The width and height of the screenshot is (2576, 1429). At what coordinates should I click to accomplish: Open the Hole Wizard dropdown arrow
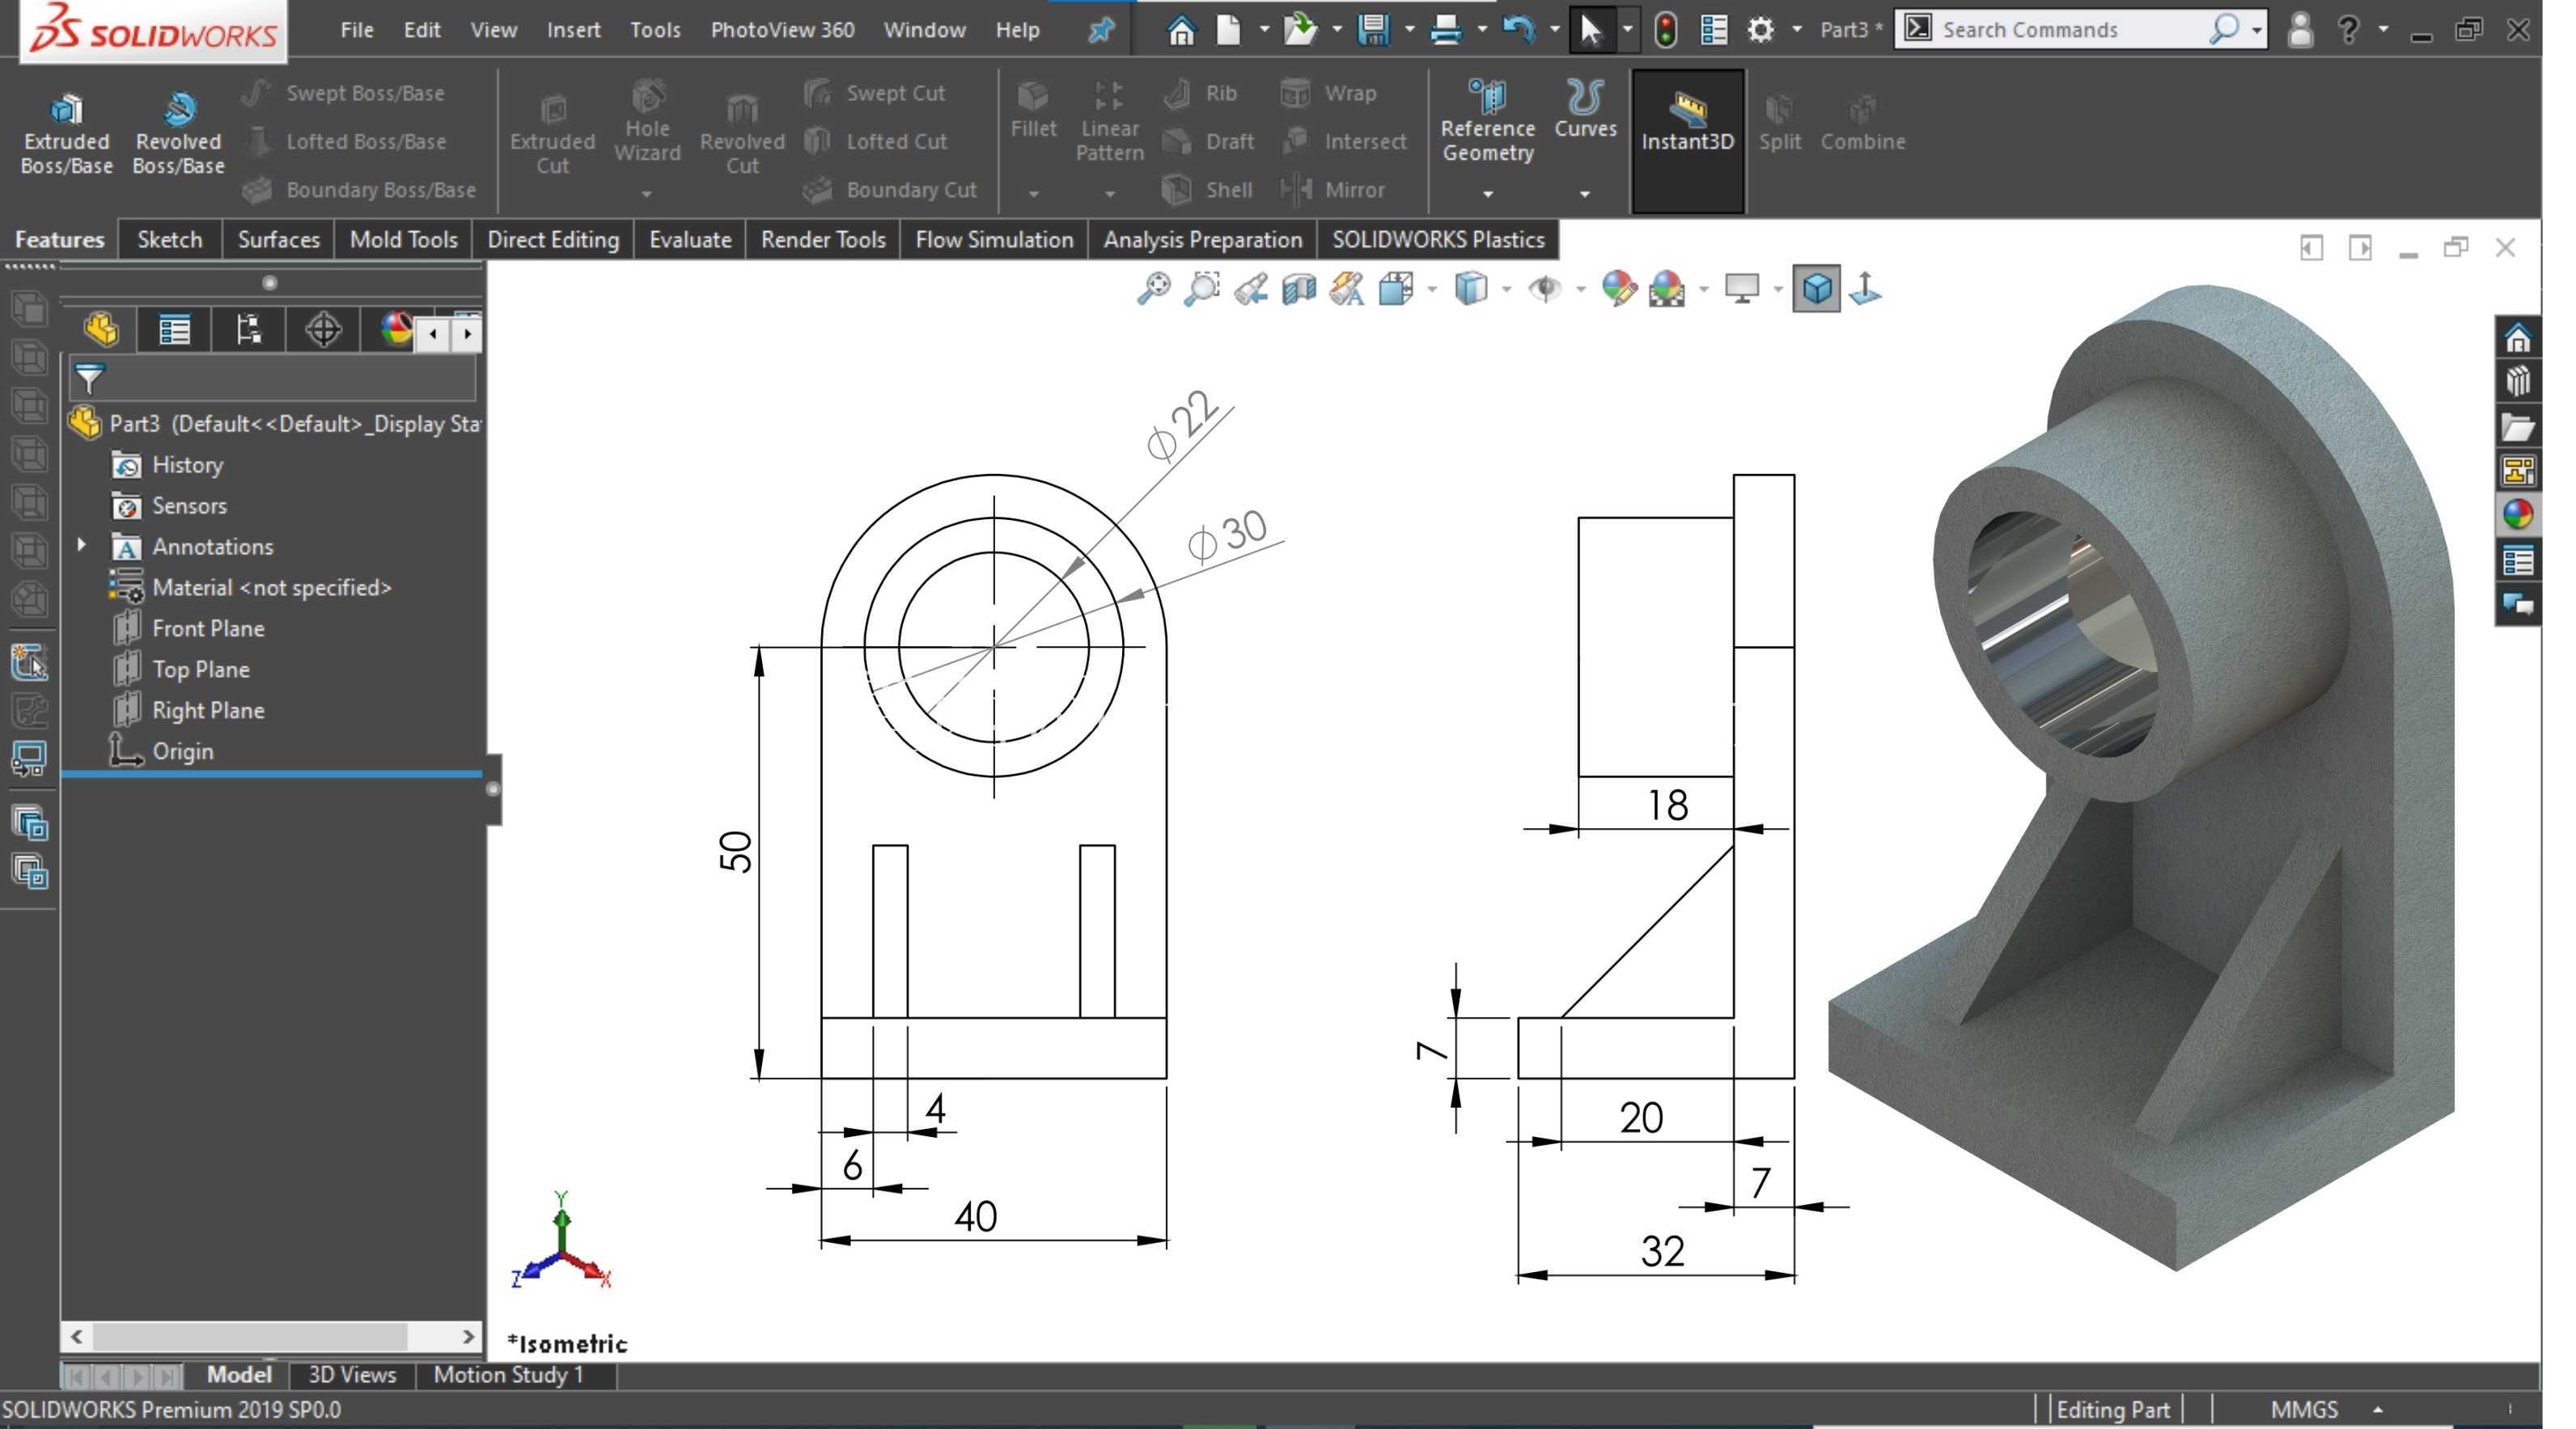click(x=647, y=194)
